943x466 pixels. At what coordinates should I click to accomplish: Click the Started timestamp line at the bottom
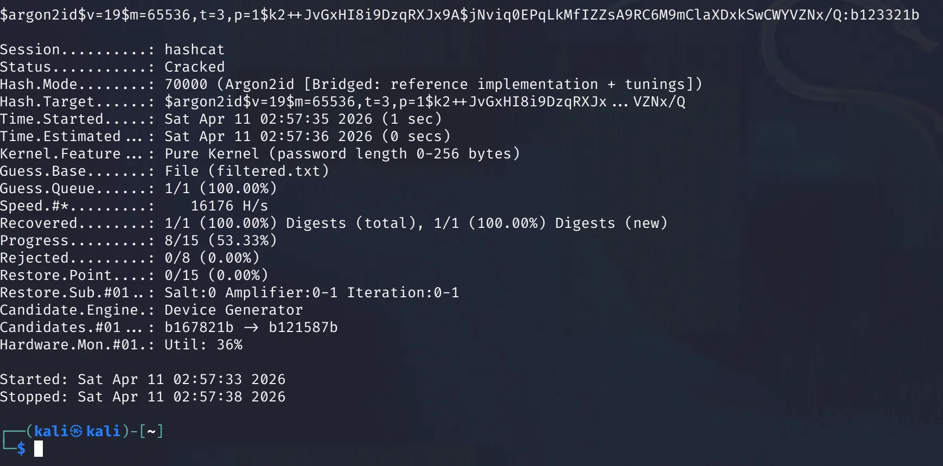tap(142, 379)
